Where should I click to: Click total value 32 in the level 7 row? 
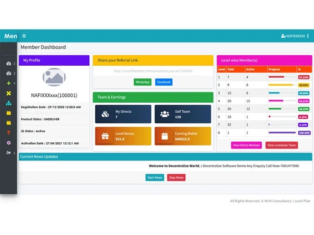tap(229, 125)
